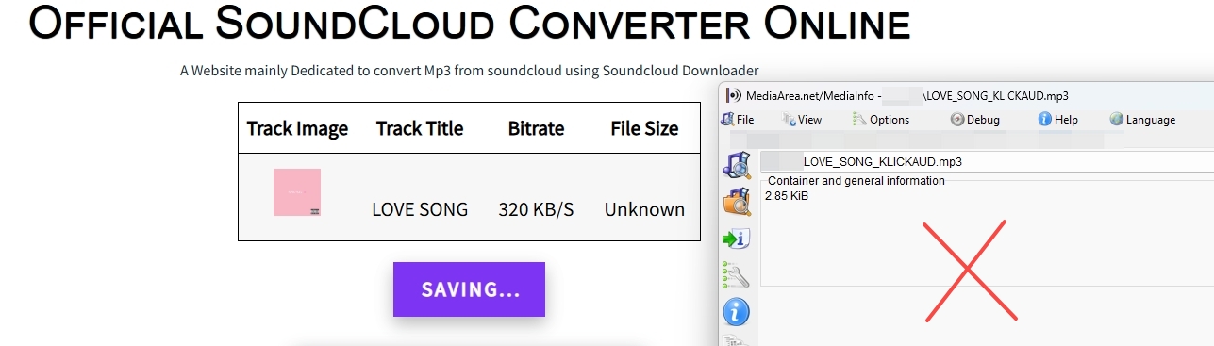
Task: Open the View menu in MediaInfo
Action: [x=803, y=120]
